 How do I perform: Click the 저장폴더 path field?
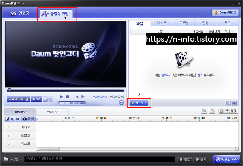[100, 159]
